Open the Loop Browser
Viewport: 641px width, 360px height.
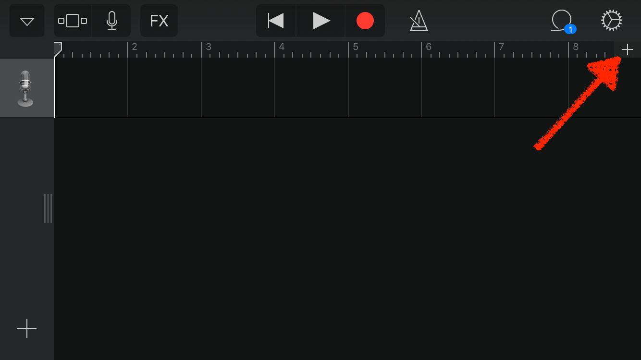click(563, 21)
